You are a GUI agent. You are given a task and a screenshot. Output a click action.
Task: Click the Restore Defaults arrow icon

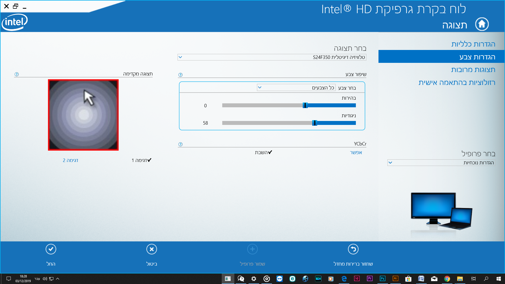click(x=353, y=249)
